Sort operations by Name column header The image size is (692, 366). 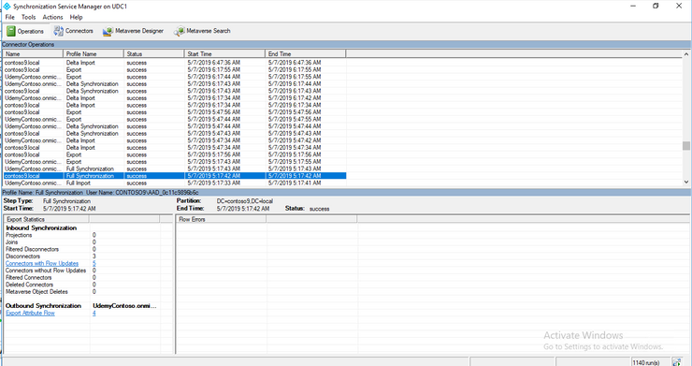(x=33, y=54)
